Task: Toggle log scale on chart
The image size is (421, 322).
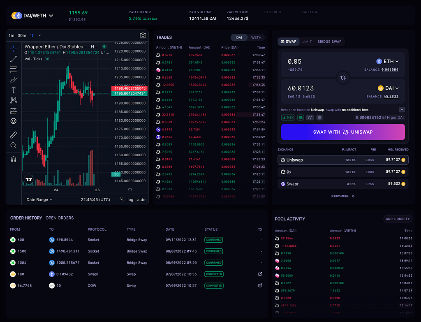Action: pos(130,199)
